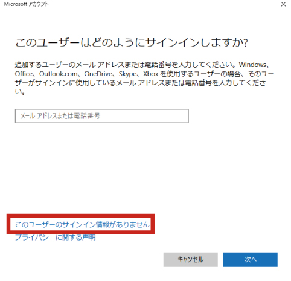Close the Microsoft アカウント dialog window
This screenshot has width=291, height=281.
click(x=283, y=4)
